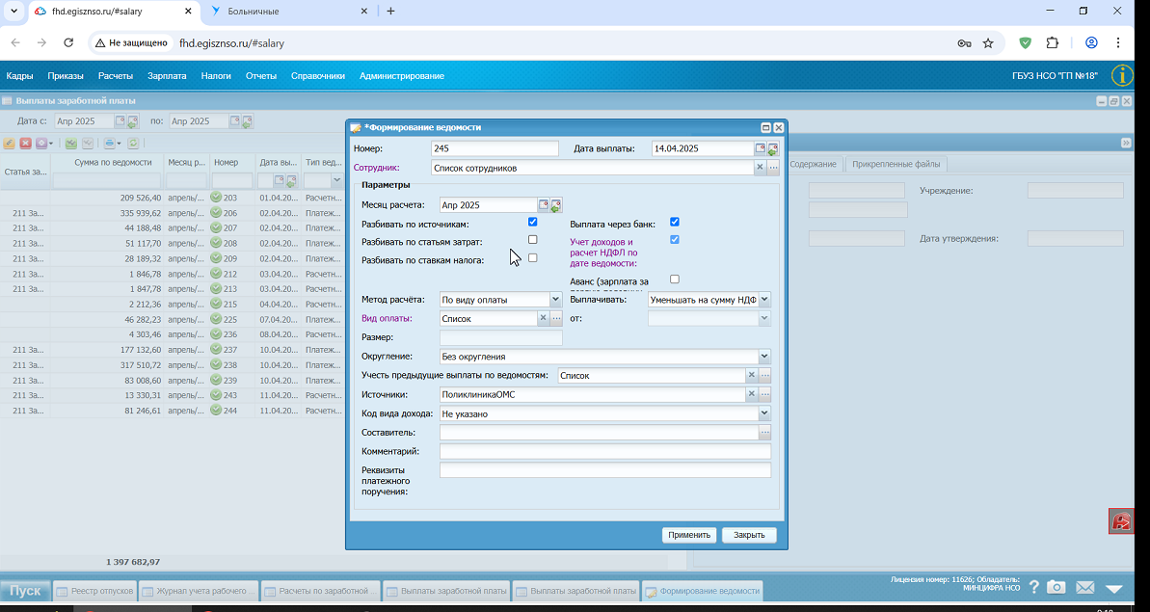Image resolution: width=1150 pixels, height=612 pixels.
Task: Open employee selection ellipsis for Сотрудник
Action: (773, 168)
